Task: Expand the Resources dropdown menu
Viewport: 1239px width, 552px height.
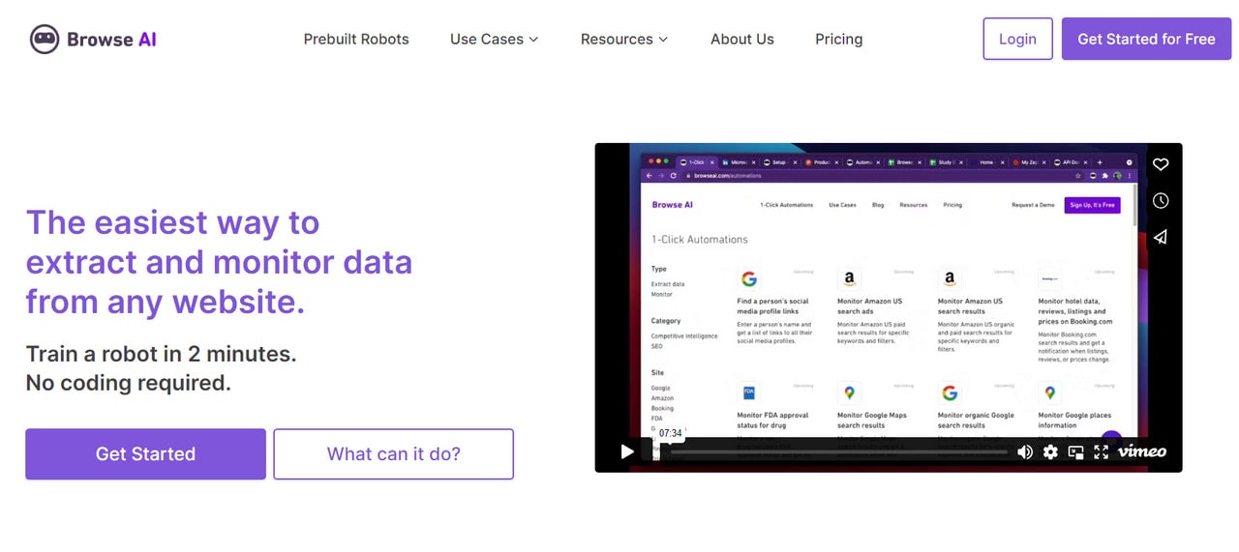Action: pyautogui.click(x=624, y=40)
